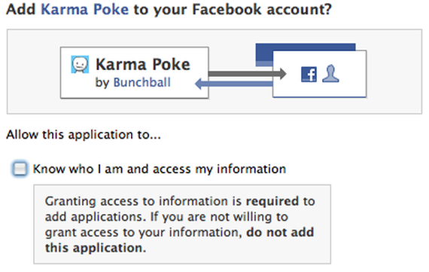429x272 pixels.
Task: Click the Know who I am label text
Action: tap(160, 169)
